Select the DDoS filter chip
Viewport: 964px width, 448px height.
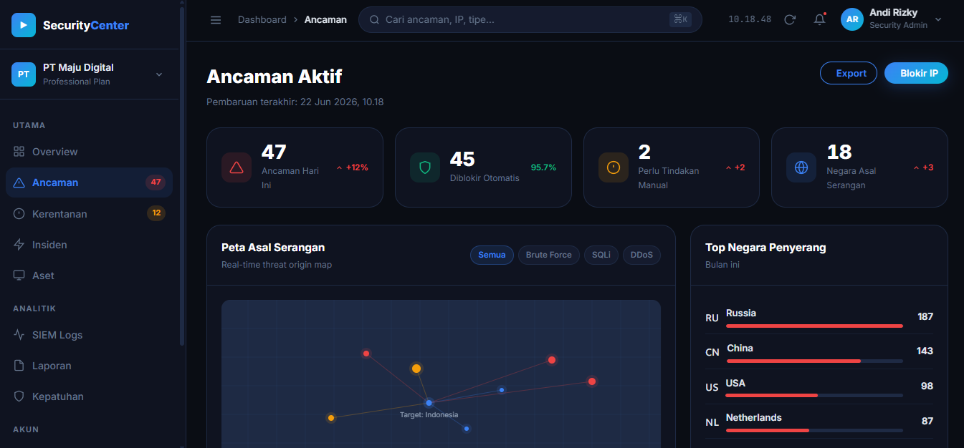(x=641, y=255)
